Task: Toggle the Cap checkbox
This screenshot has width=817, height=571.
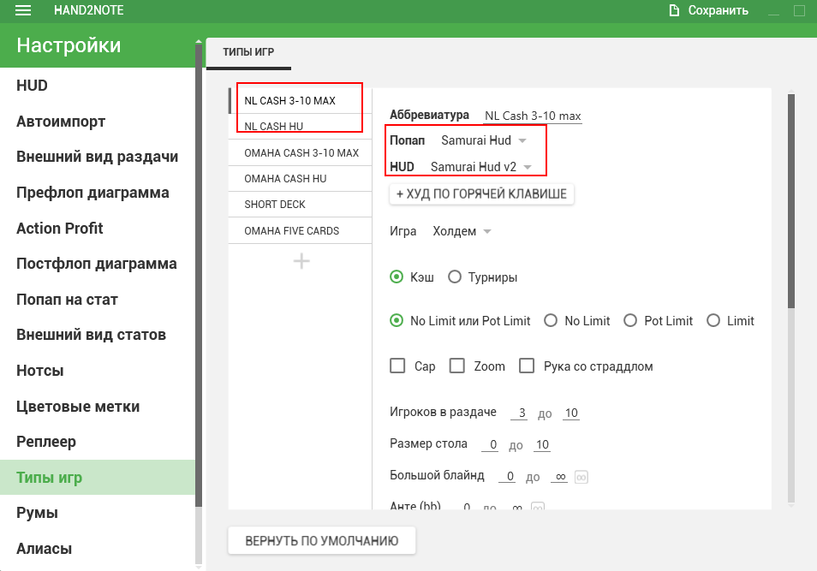Action: coord(397,366)
